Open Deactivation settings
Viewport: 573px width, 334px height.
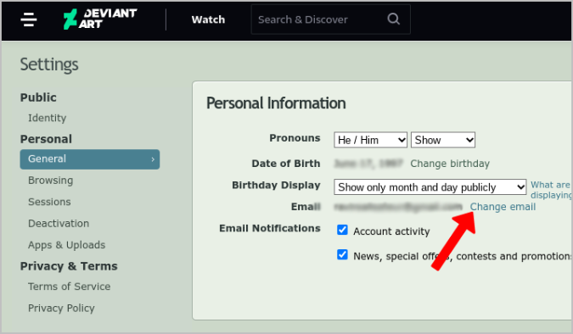pyautogui.click(x=59, y=224)
